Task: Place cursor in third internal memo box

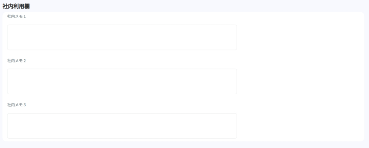Action: pyautogui.click(x=122, y=126)
